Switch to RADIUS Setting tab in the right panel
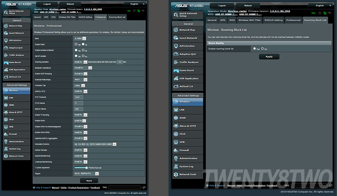Screen dimensions: 337x196 (273, 20)
